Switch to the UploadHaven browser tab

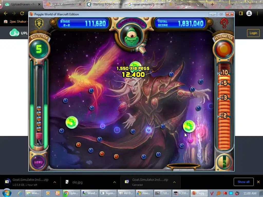23,4
